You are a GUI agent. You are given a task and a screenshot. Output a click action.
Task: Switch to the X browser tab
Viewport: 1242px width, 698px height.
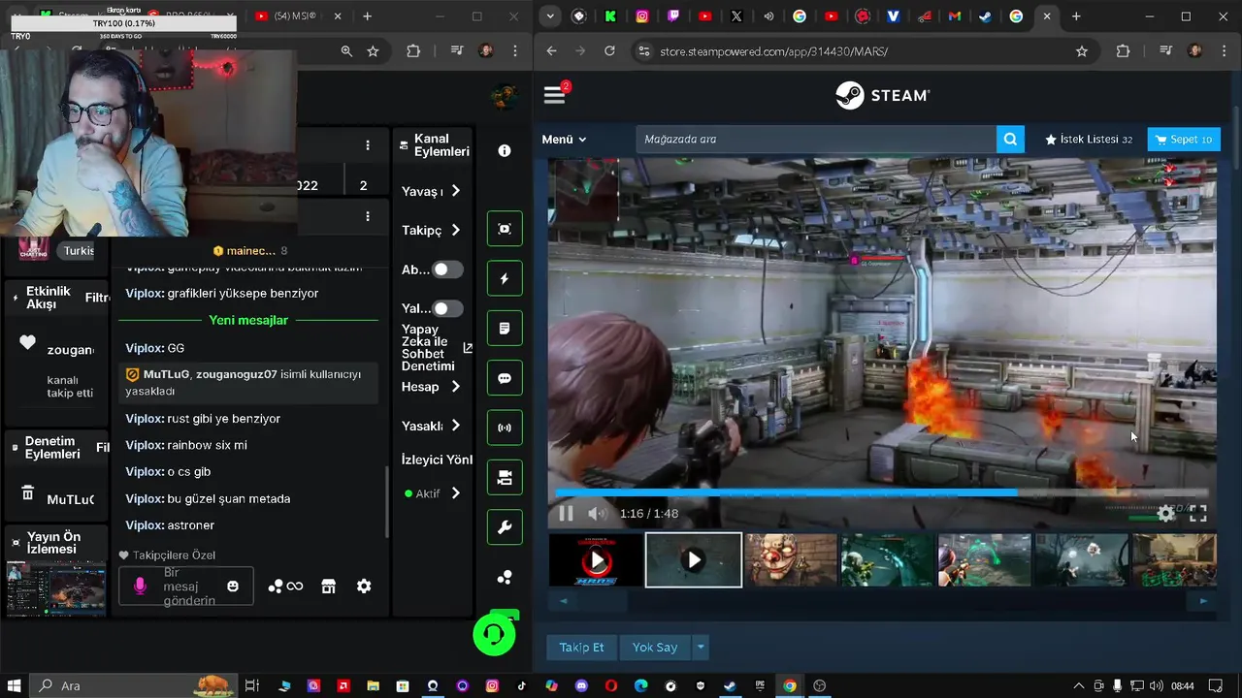pyautogui.click(x=736, y=16)
